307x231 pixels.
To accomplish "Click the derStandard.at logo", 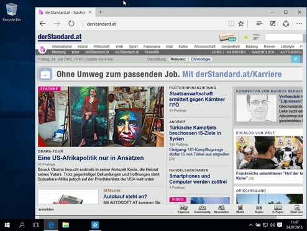I will [60, 37].
